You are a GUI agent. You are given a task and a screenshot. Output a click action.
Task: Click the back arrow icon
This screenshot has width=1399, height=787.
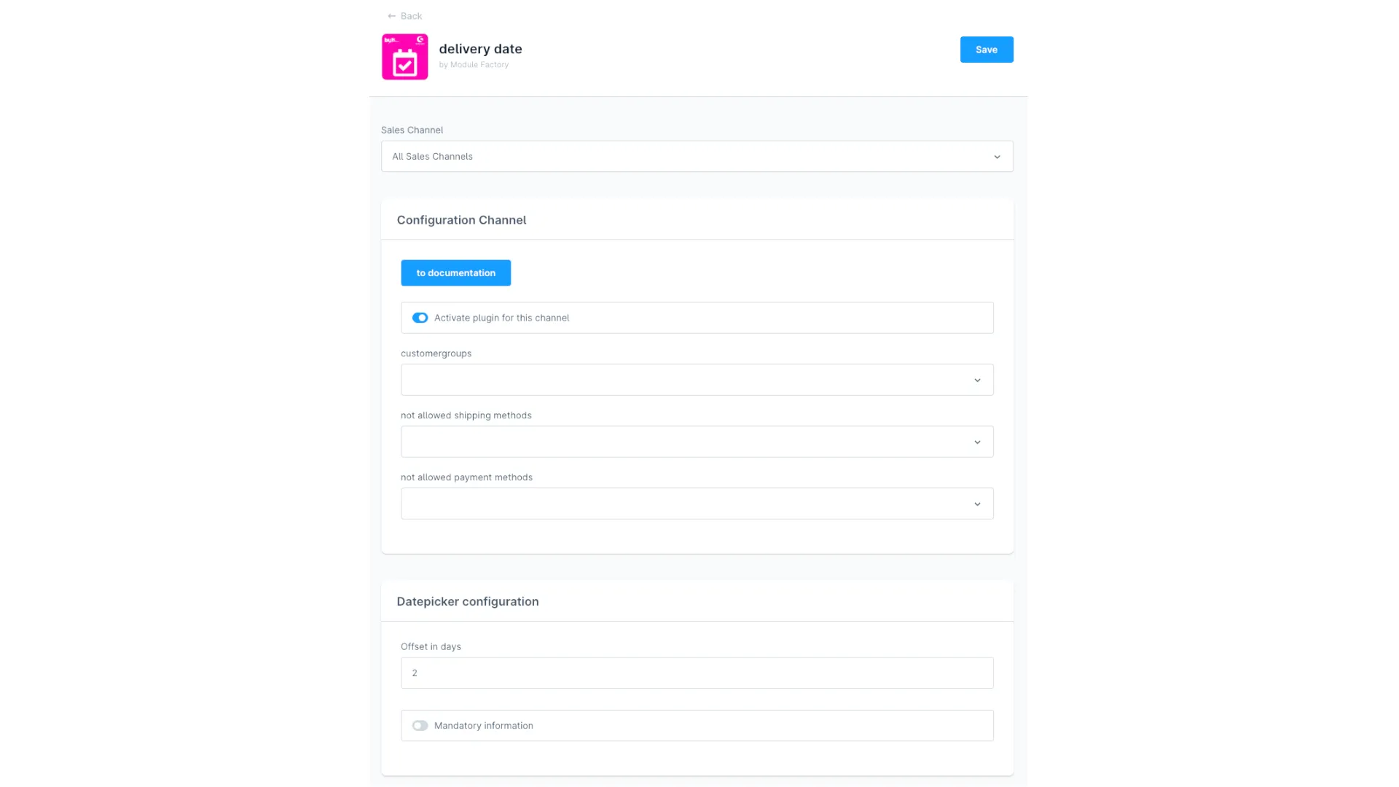391,15
